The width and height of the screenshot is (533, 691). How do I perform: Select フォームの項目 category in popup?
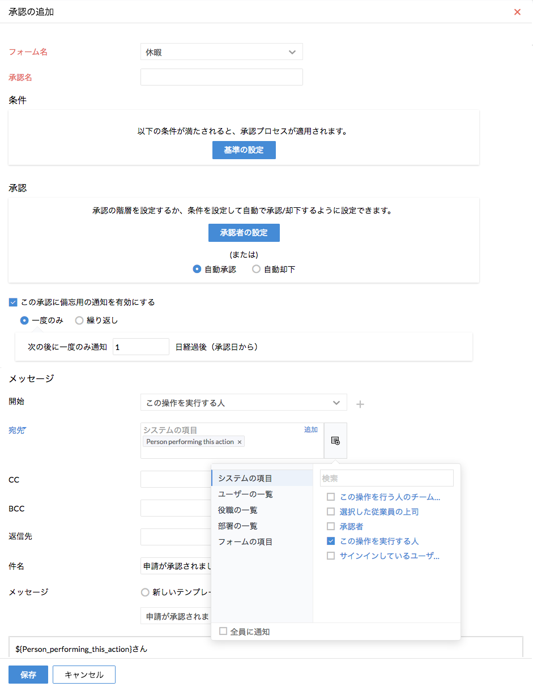[x=262, y=542]
